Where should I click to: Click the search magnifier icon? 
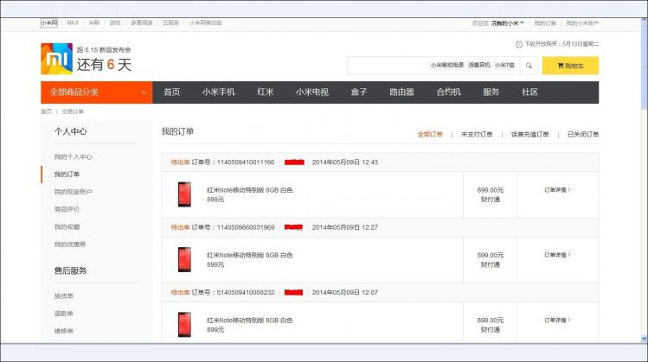click(x=529, y=66)
